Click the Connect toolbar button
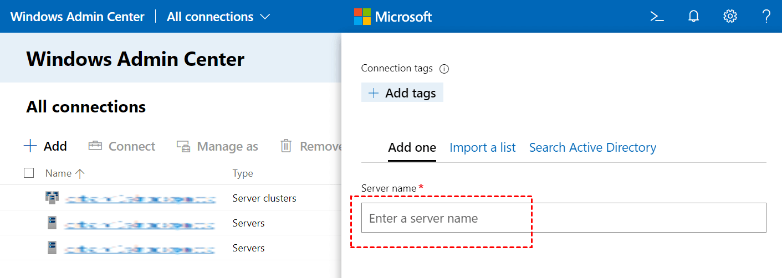Screen dimensions: 782x278 click(x=122, y=146)
